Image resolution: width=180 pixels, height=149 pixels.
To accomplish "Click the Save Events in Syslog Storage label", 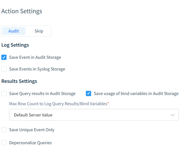I will coord(37,69).
